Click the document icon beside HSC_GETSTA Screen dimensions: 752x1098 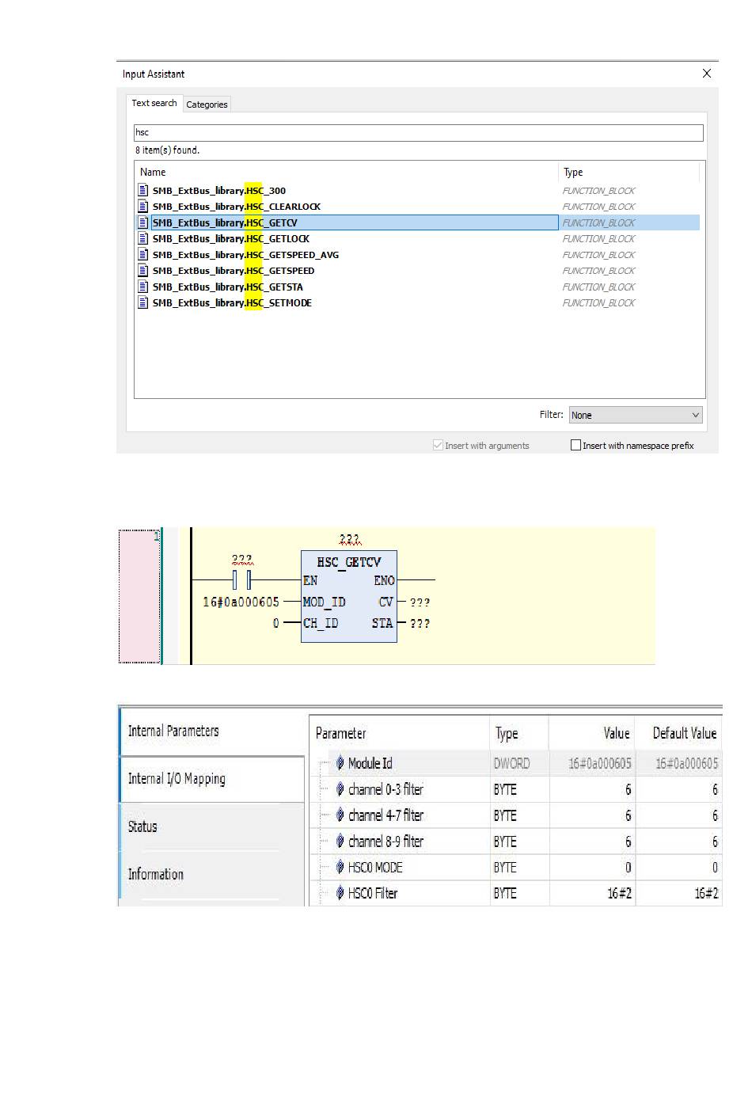(143, 287)
